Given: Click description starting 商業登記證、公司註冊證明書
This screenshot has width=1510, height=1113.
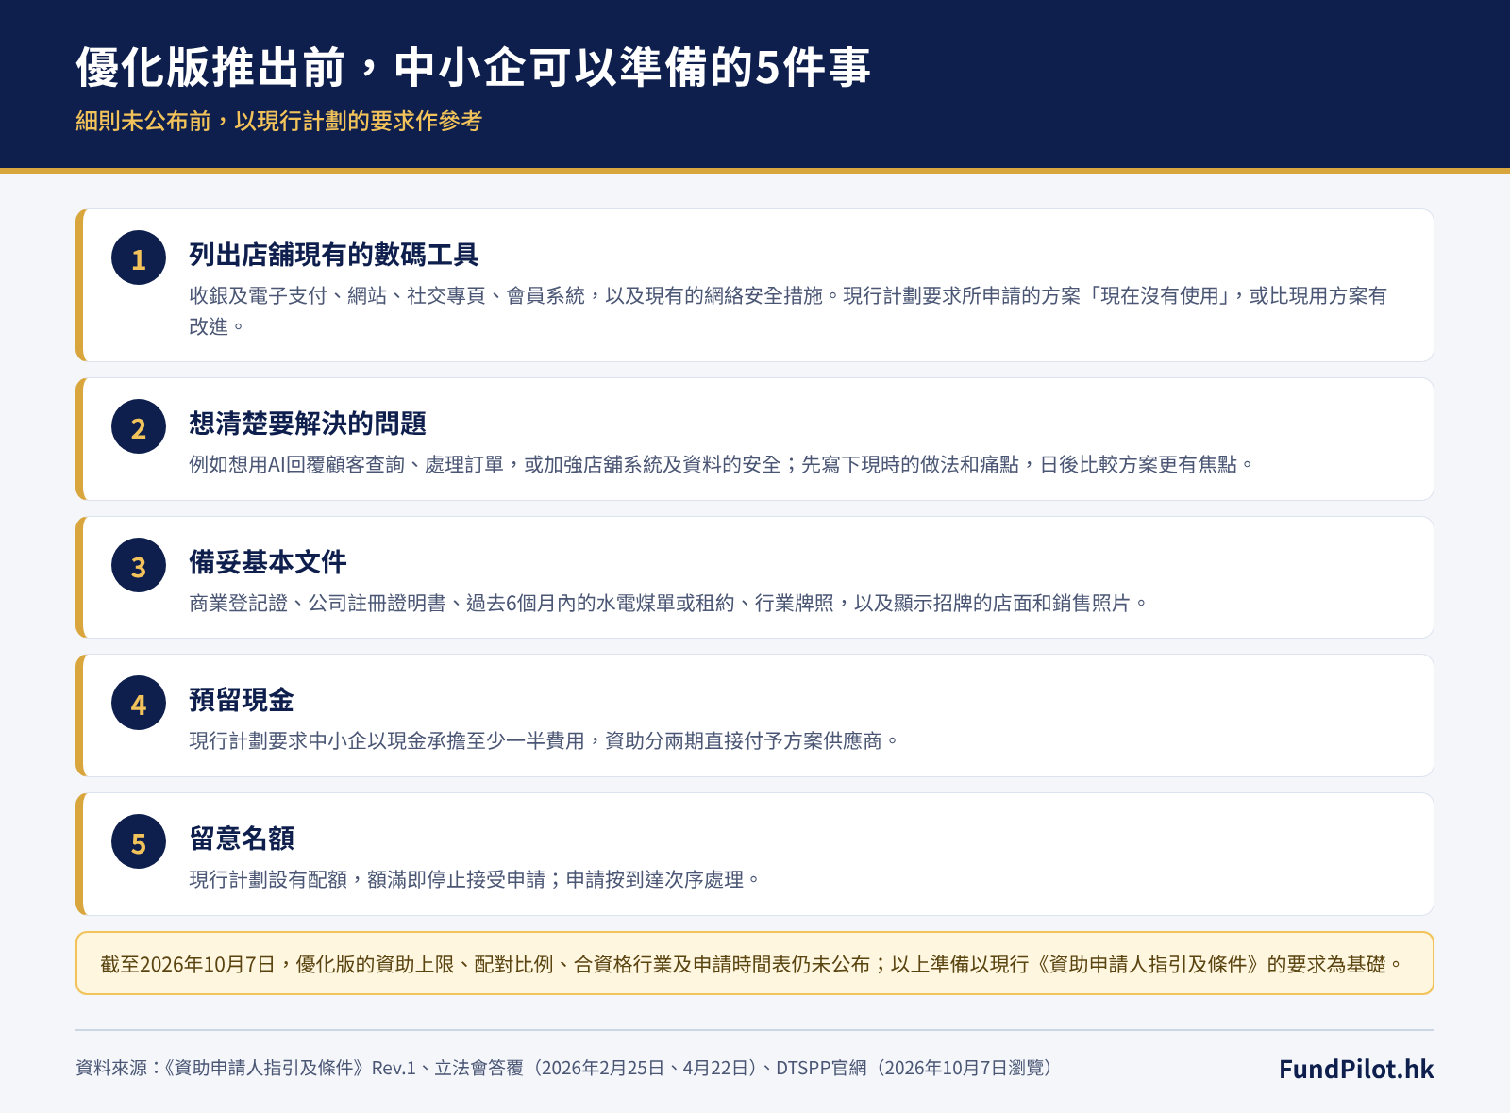Looking at the screenshot, I should tap(668, 603).
